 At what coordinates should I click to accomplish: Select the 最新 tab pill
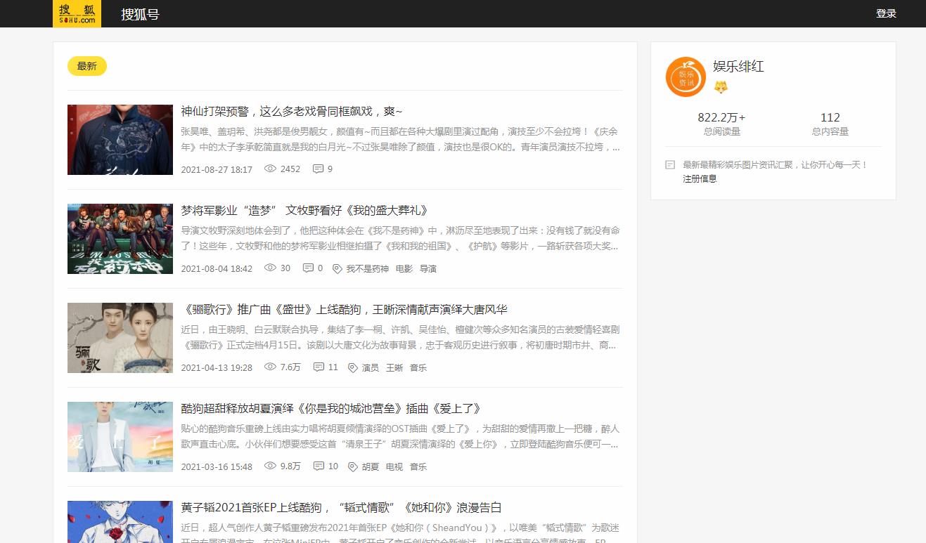[x=87, y=66]
